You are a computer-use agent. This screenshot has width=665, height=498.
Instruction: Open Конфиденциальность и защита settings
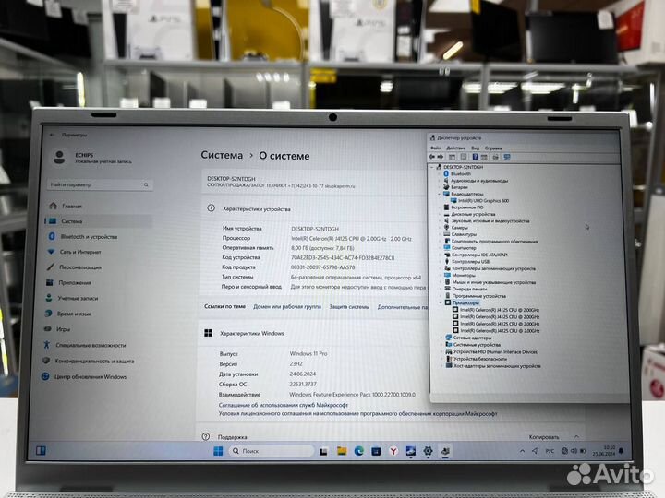click(94, 362)
